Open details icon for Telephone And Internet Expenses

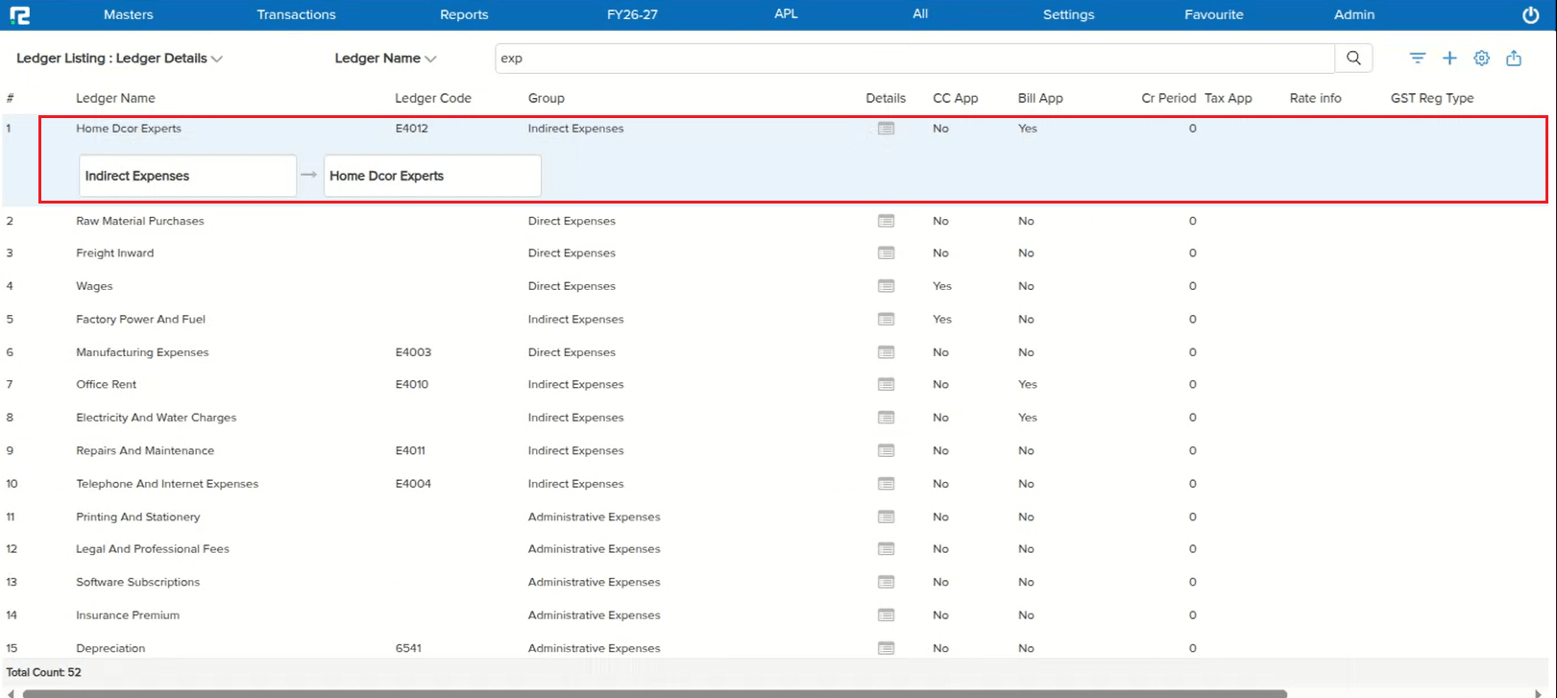click(886, 484)
